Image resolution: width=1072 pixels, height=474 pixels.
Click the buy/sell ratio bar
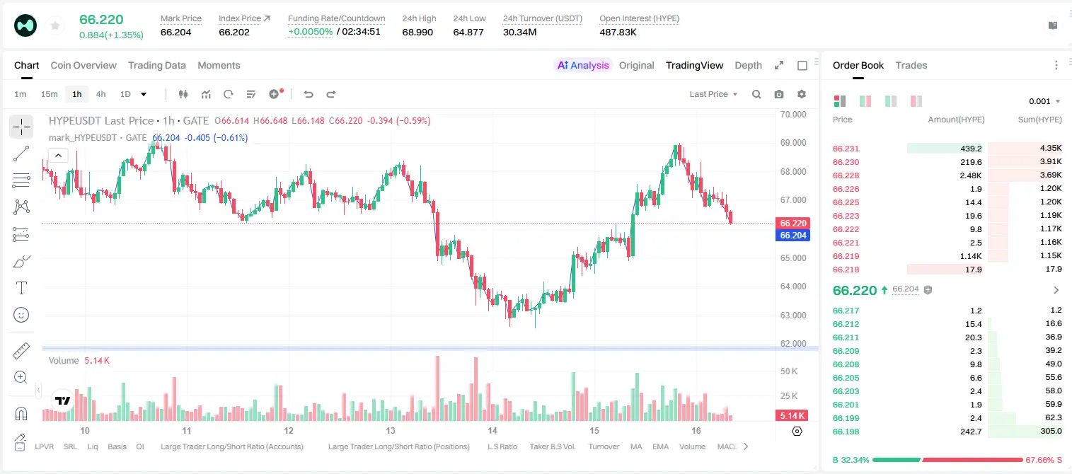click(x=947, y=459)
